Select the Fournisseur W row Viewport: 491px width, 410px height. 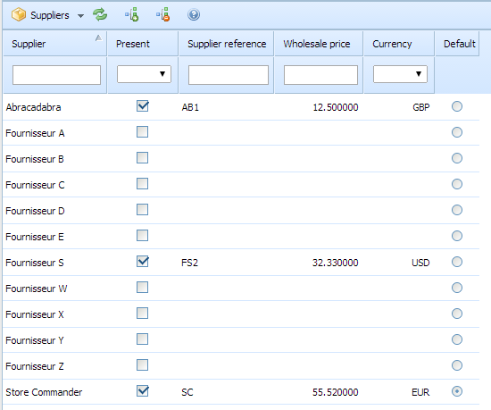[x=241, y=289]
